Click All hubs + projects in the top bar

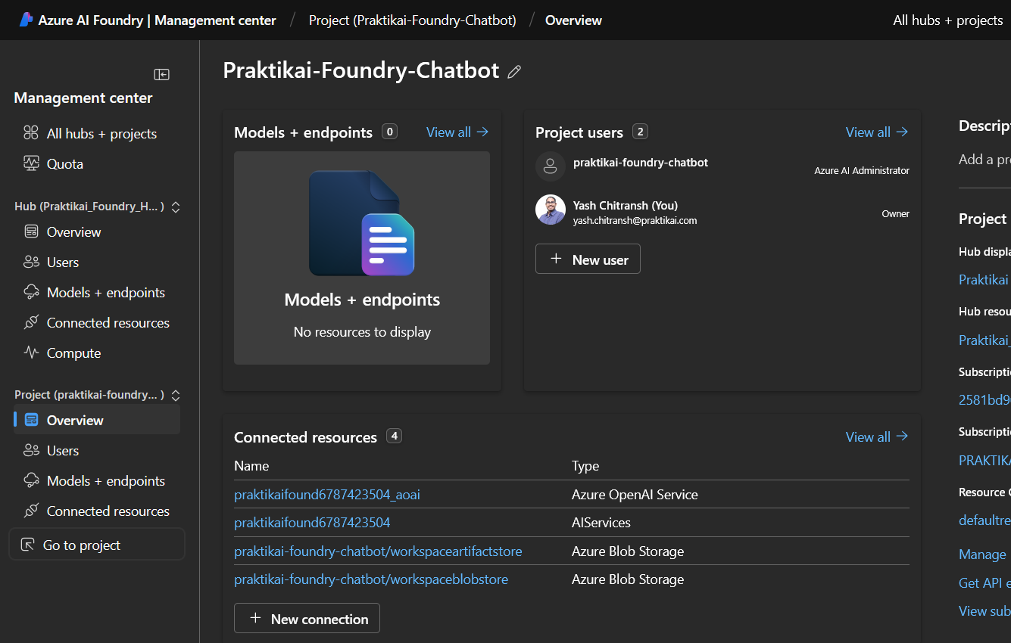[947, 20]
